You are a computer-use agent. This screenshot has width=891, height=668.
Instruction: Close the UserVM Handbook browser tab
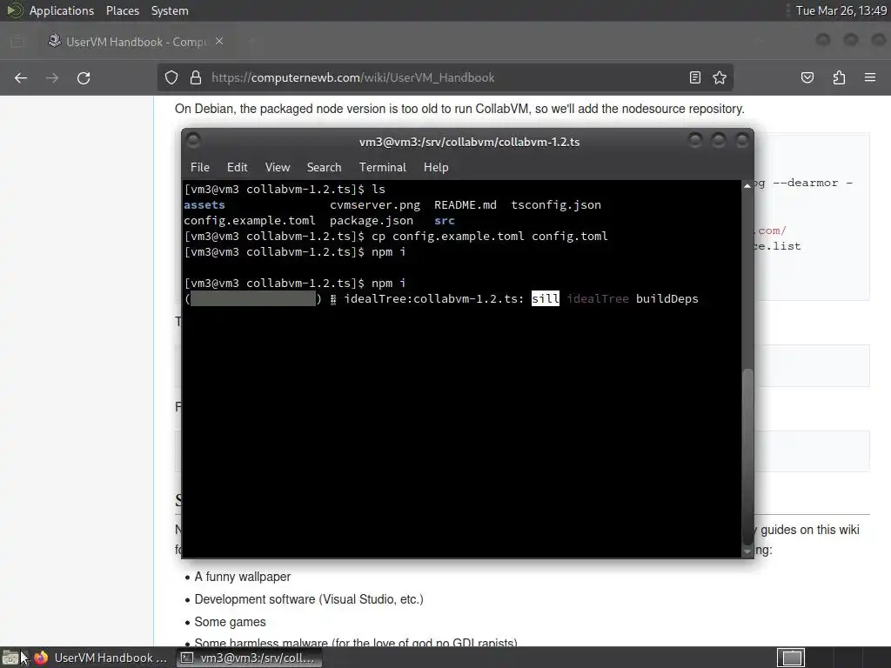point(219,42)
